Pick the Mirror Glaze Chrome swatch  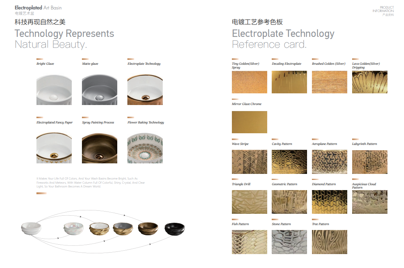[x=250, y=122]
